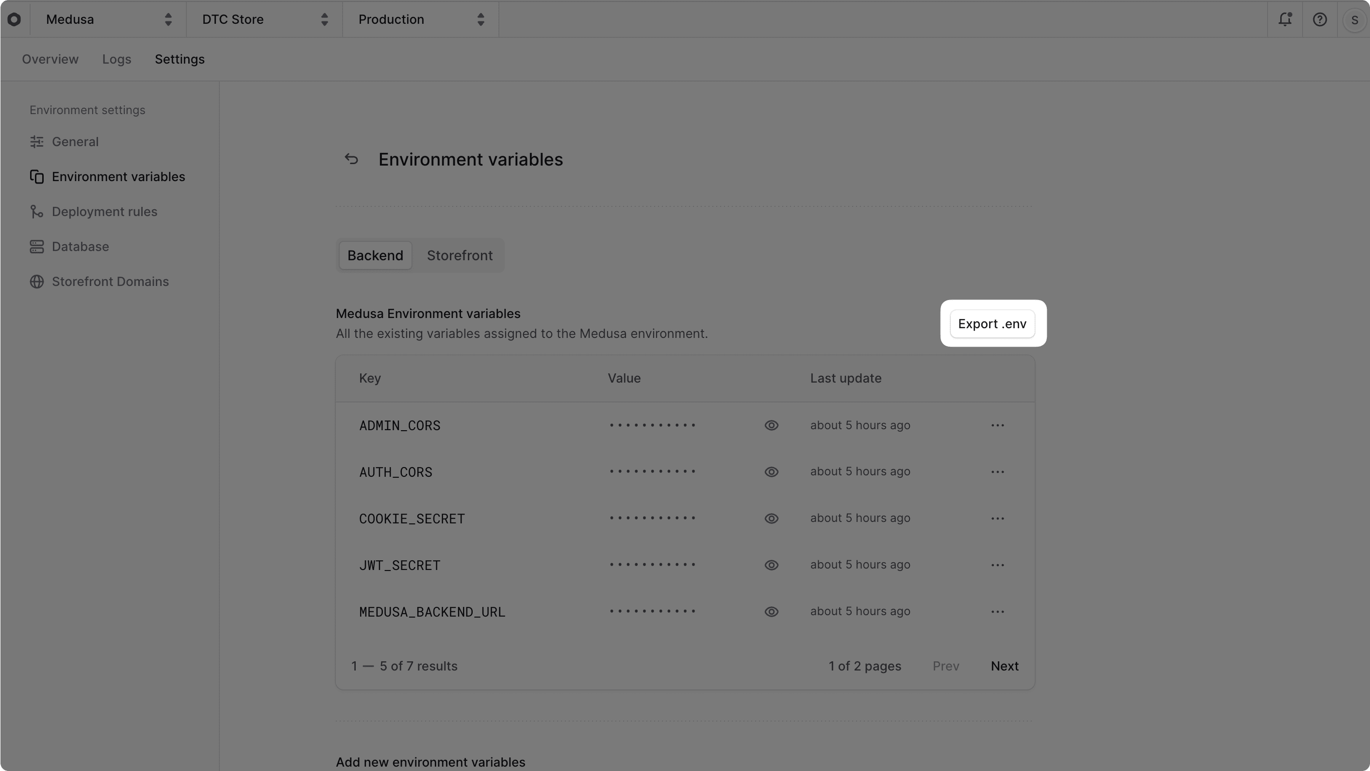Switch to the Logs tab

click(x=116, y=59)
